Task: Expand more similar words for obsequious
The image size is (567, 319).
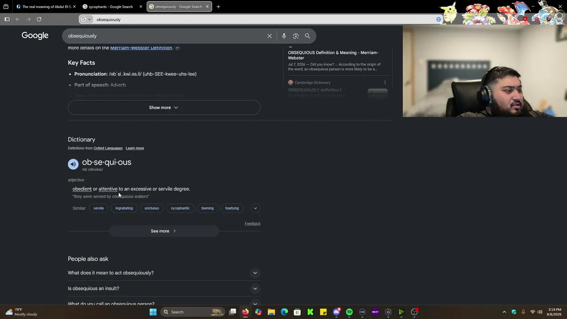Action: click(x=255, y=208)
